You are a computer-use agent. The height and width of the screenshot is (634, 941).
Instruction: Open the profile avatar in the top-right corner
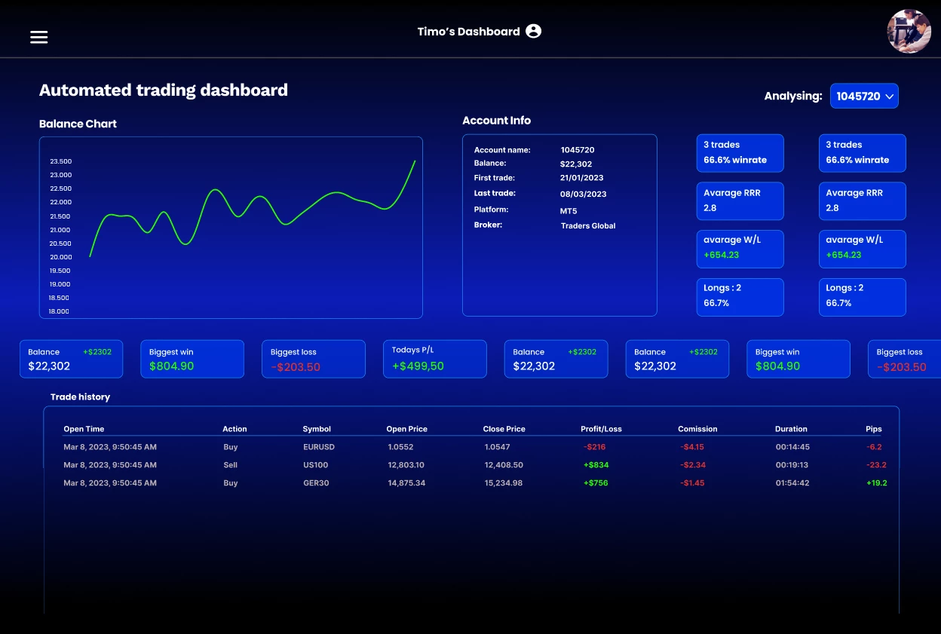(x=909, y=31)
